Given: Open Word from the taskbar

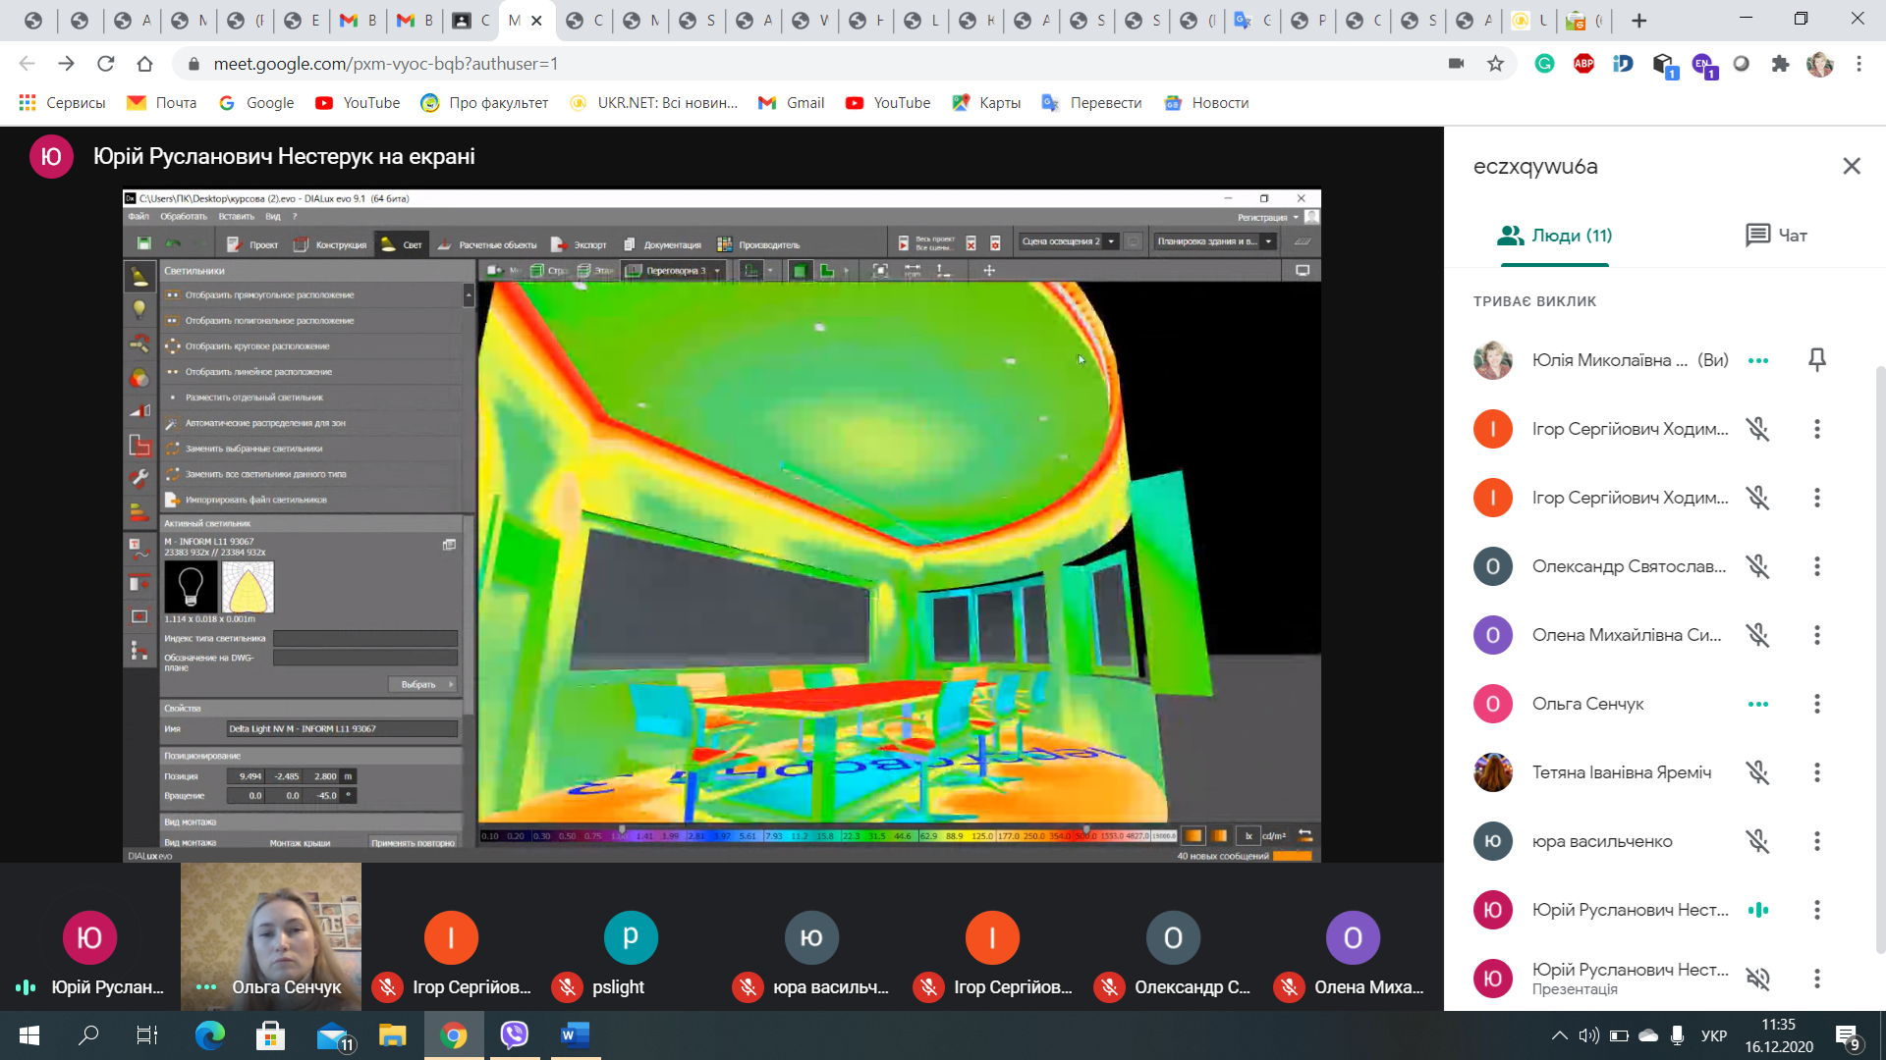Looking at the screenshot, I should coord(574,1034).
